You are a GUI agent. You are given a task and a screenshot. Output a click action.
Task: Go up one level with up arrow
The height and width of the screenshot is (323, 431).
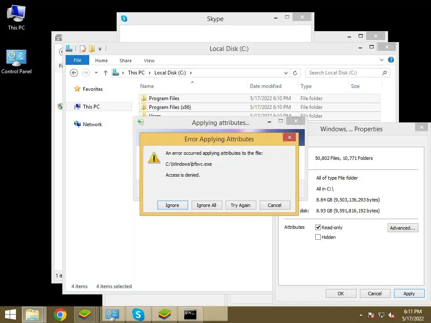tap(106, 73)
